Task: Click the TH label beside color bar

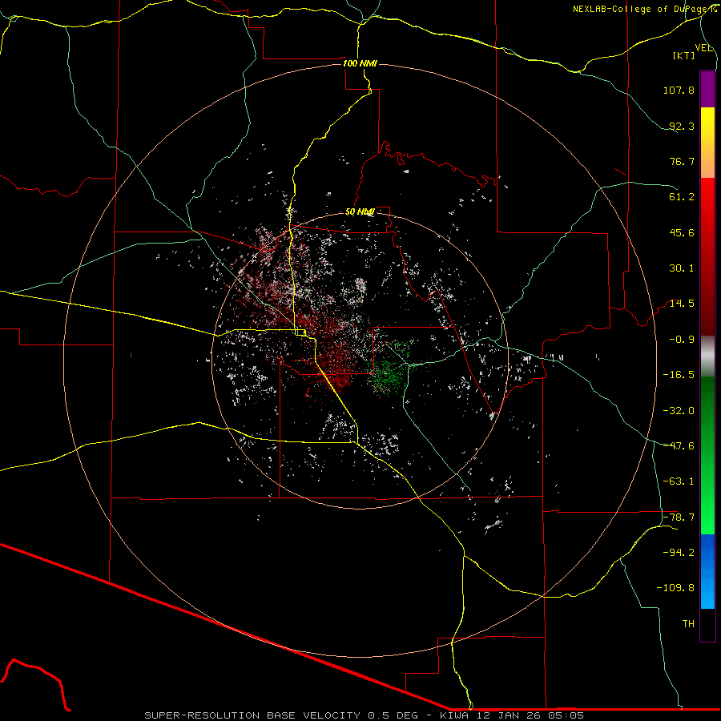Action: (687, 623)
